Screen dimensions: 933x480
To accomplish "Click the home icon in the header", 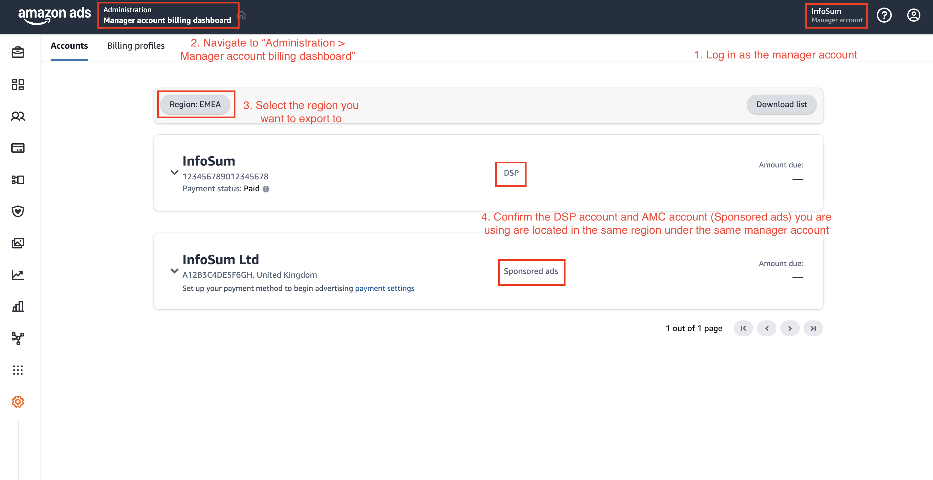I will point(241,15).
